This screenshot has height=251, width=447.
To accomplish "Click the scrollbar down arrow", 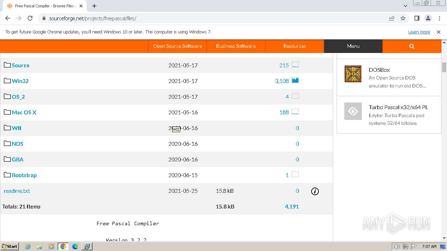I will tap(444, 238).
